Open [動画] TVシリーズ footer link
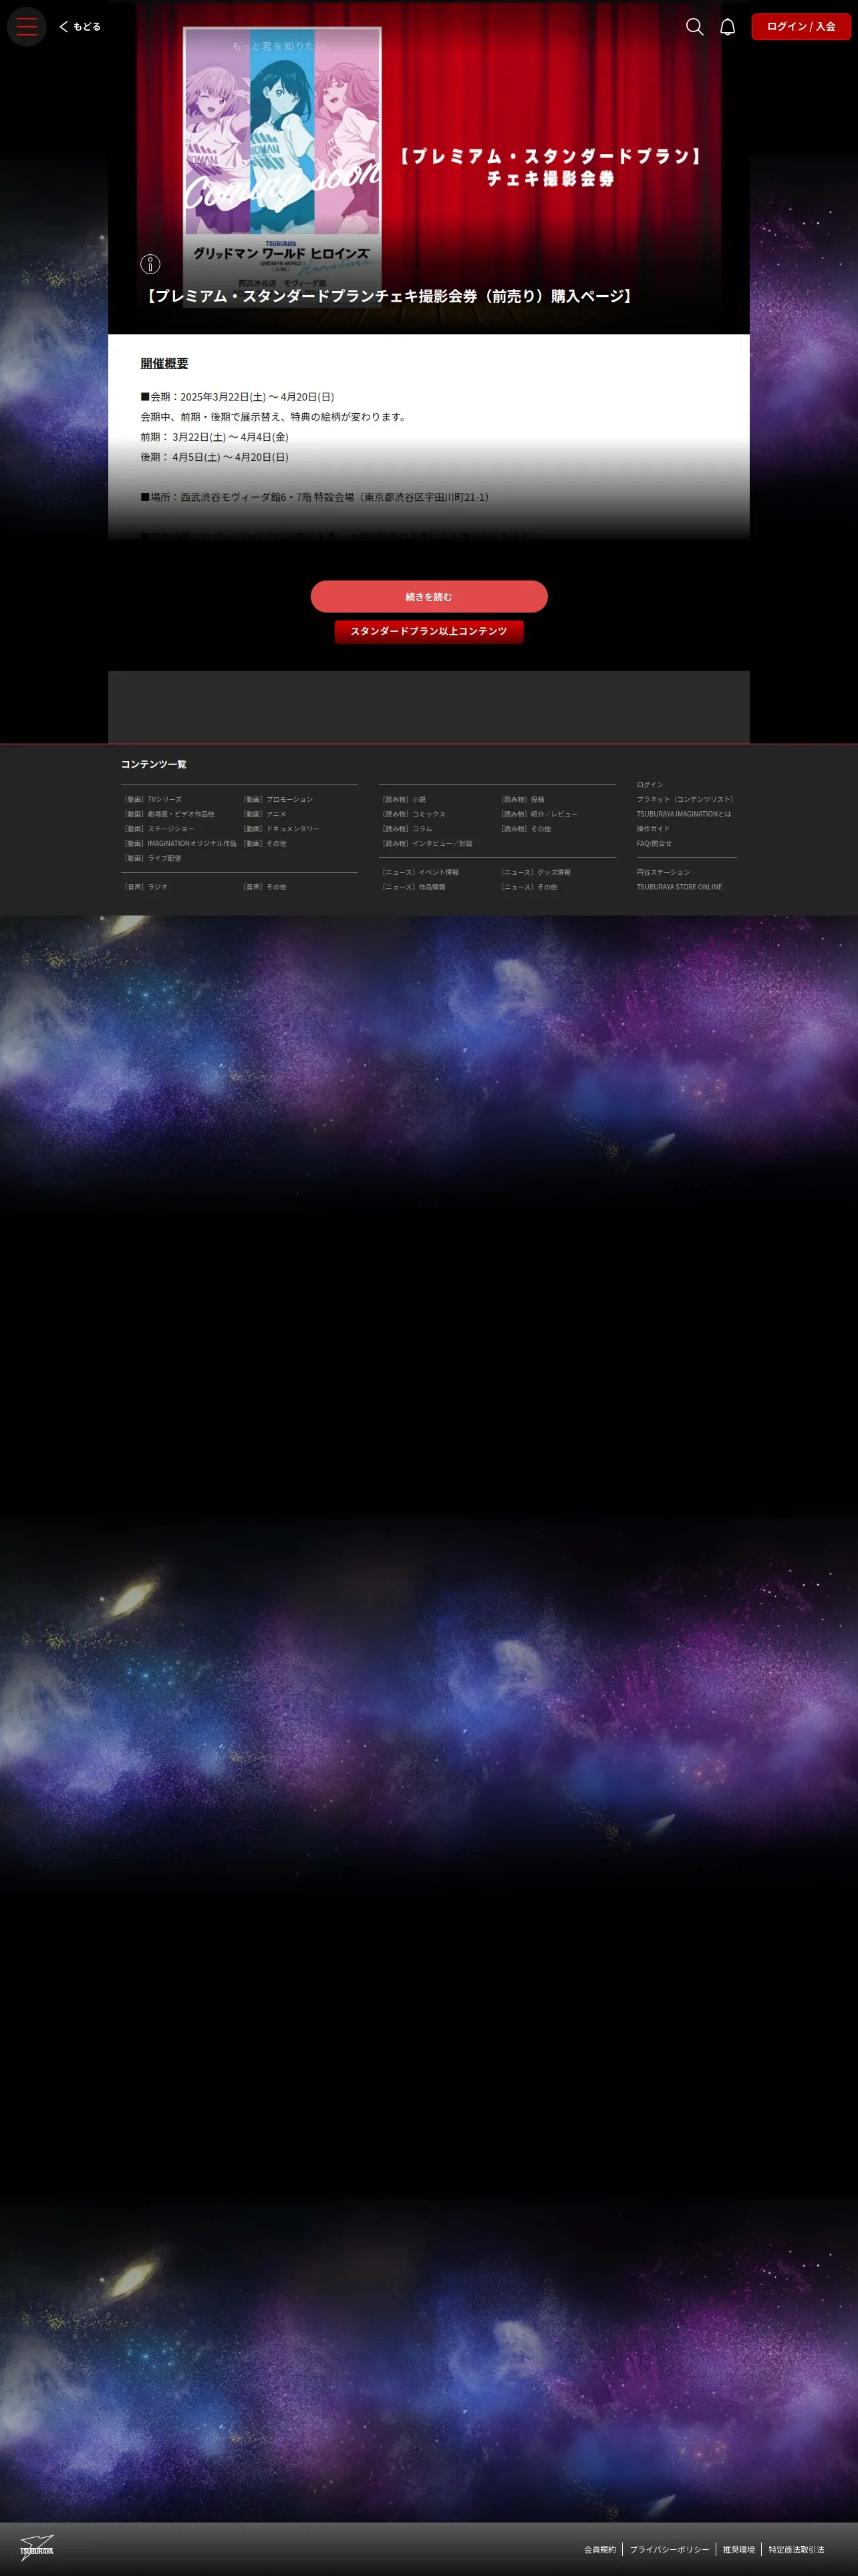The image size is (858, 2576). pyautogui.click(x=153, y=800)
